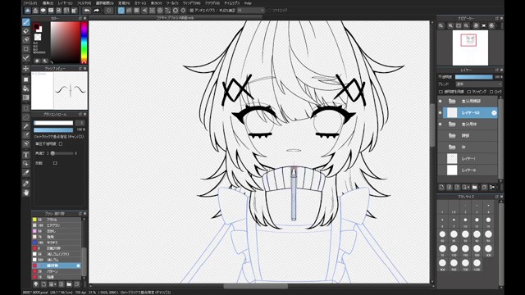The image size is (525, 295).
Task: Click the Redo arrow in top toolbar
Action: pos(97,11)
